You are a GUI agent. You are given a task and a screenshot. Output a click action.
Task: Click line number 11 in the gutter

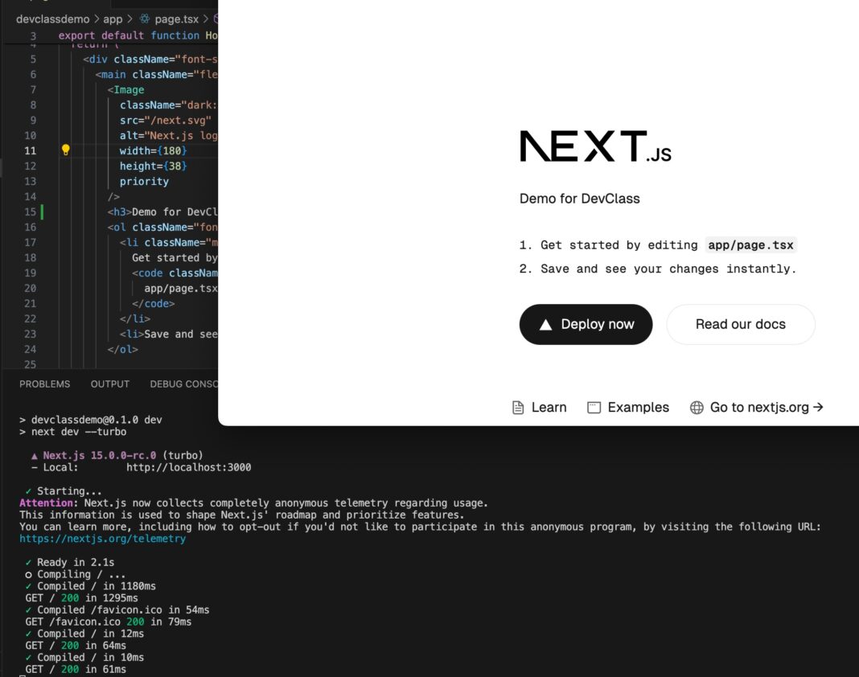[30, 150]
